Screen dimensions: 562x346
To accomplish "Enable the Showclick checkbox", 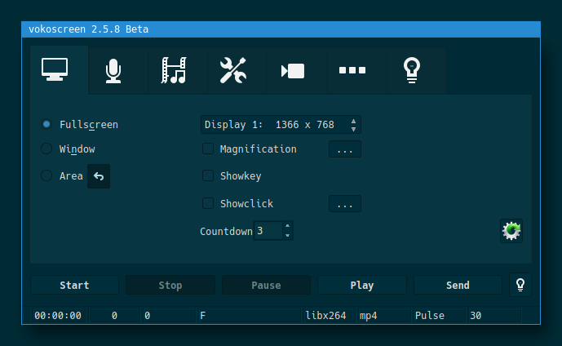I will [x=208, y=204].
